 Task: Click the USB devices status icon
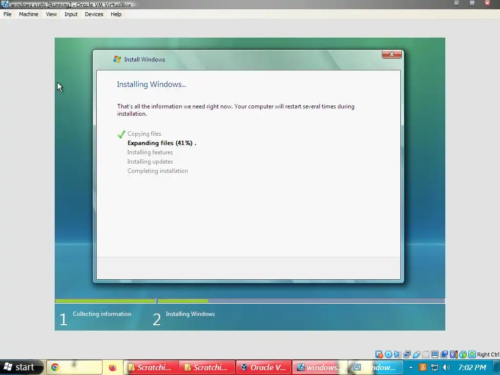[x=416, y=354]
